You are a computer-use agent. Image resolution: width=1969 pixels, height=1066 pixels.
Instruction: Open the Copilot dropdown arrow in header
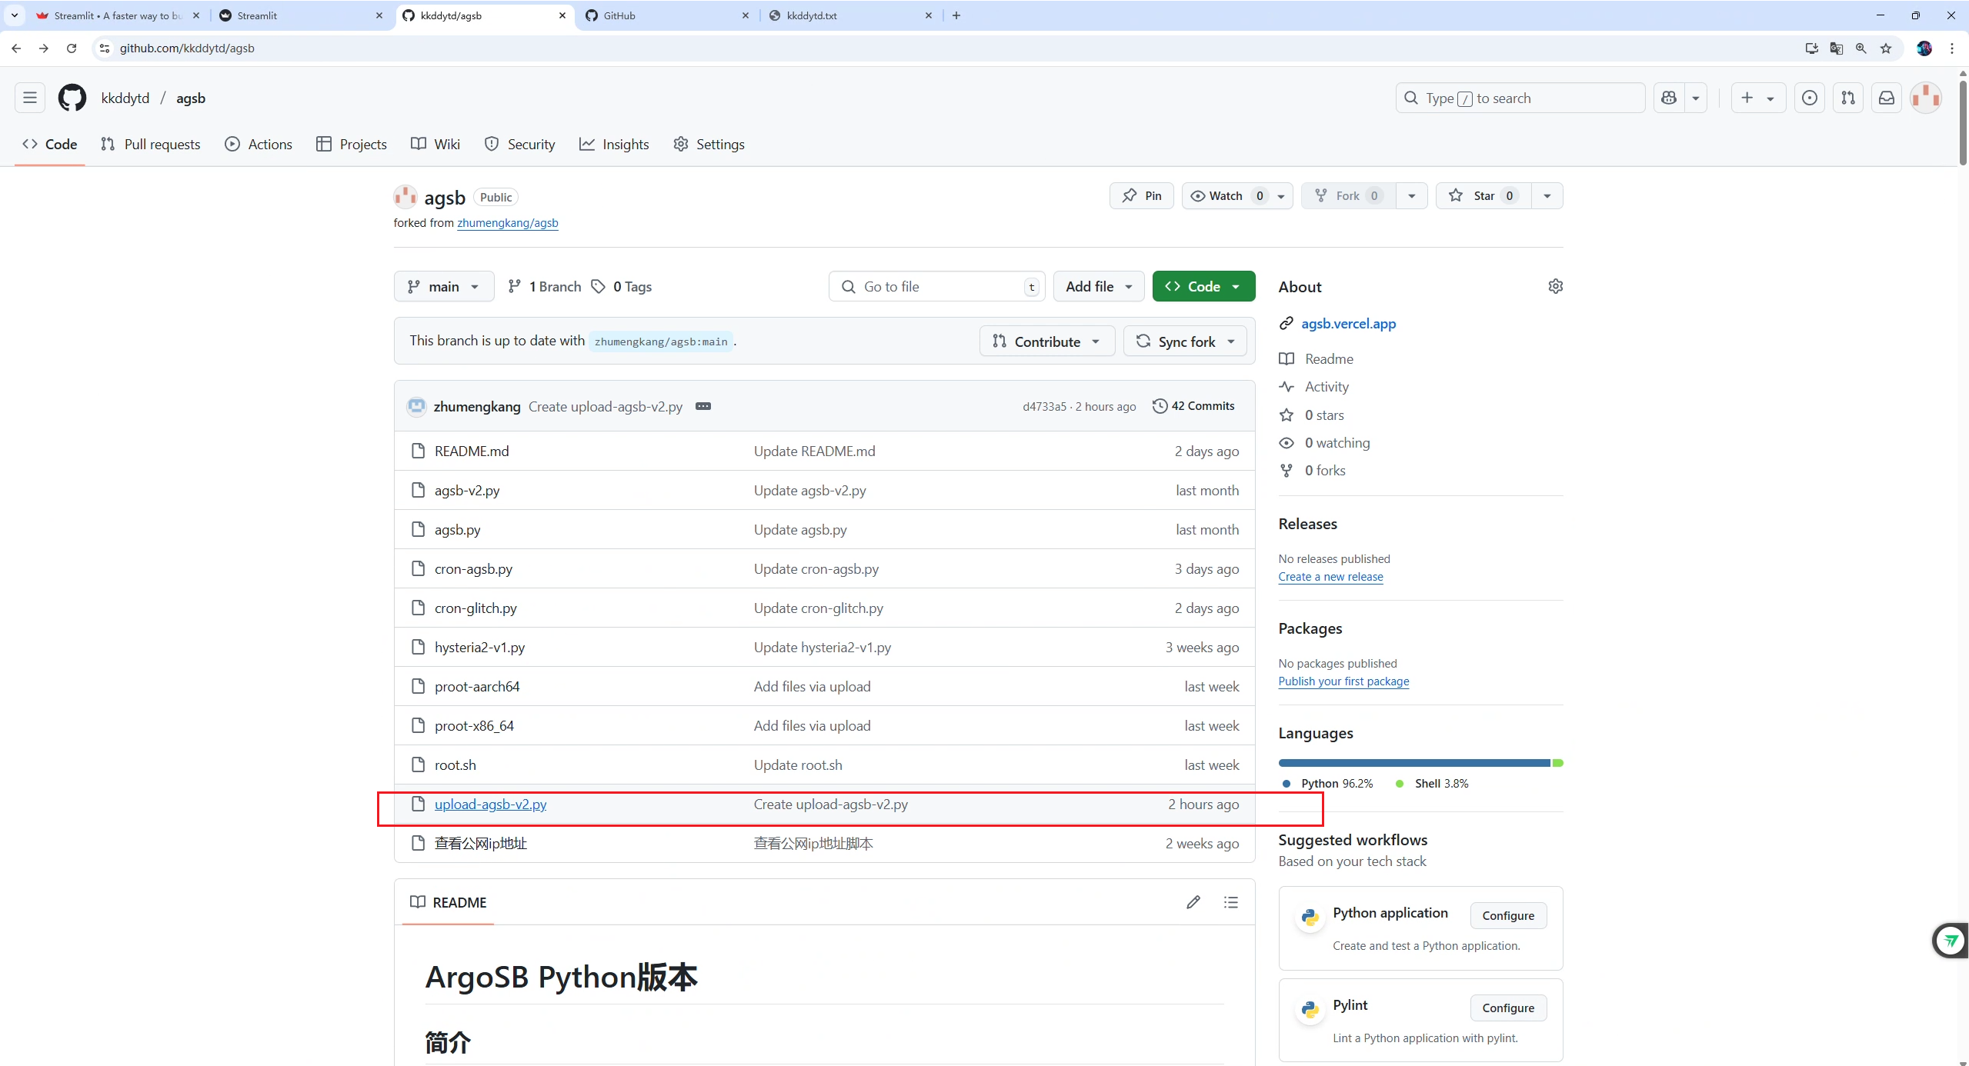tap(1696, 98)
